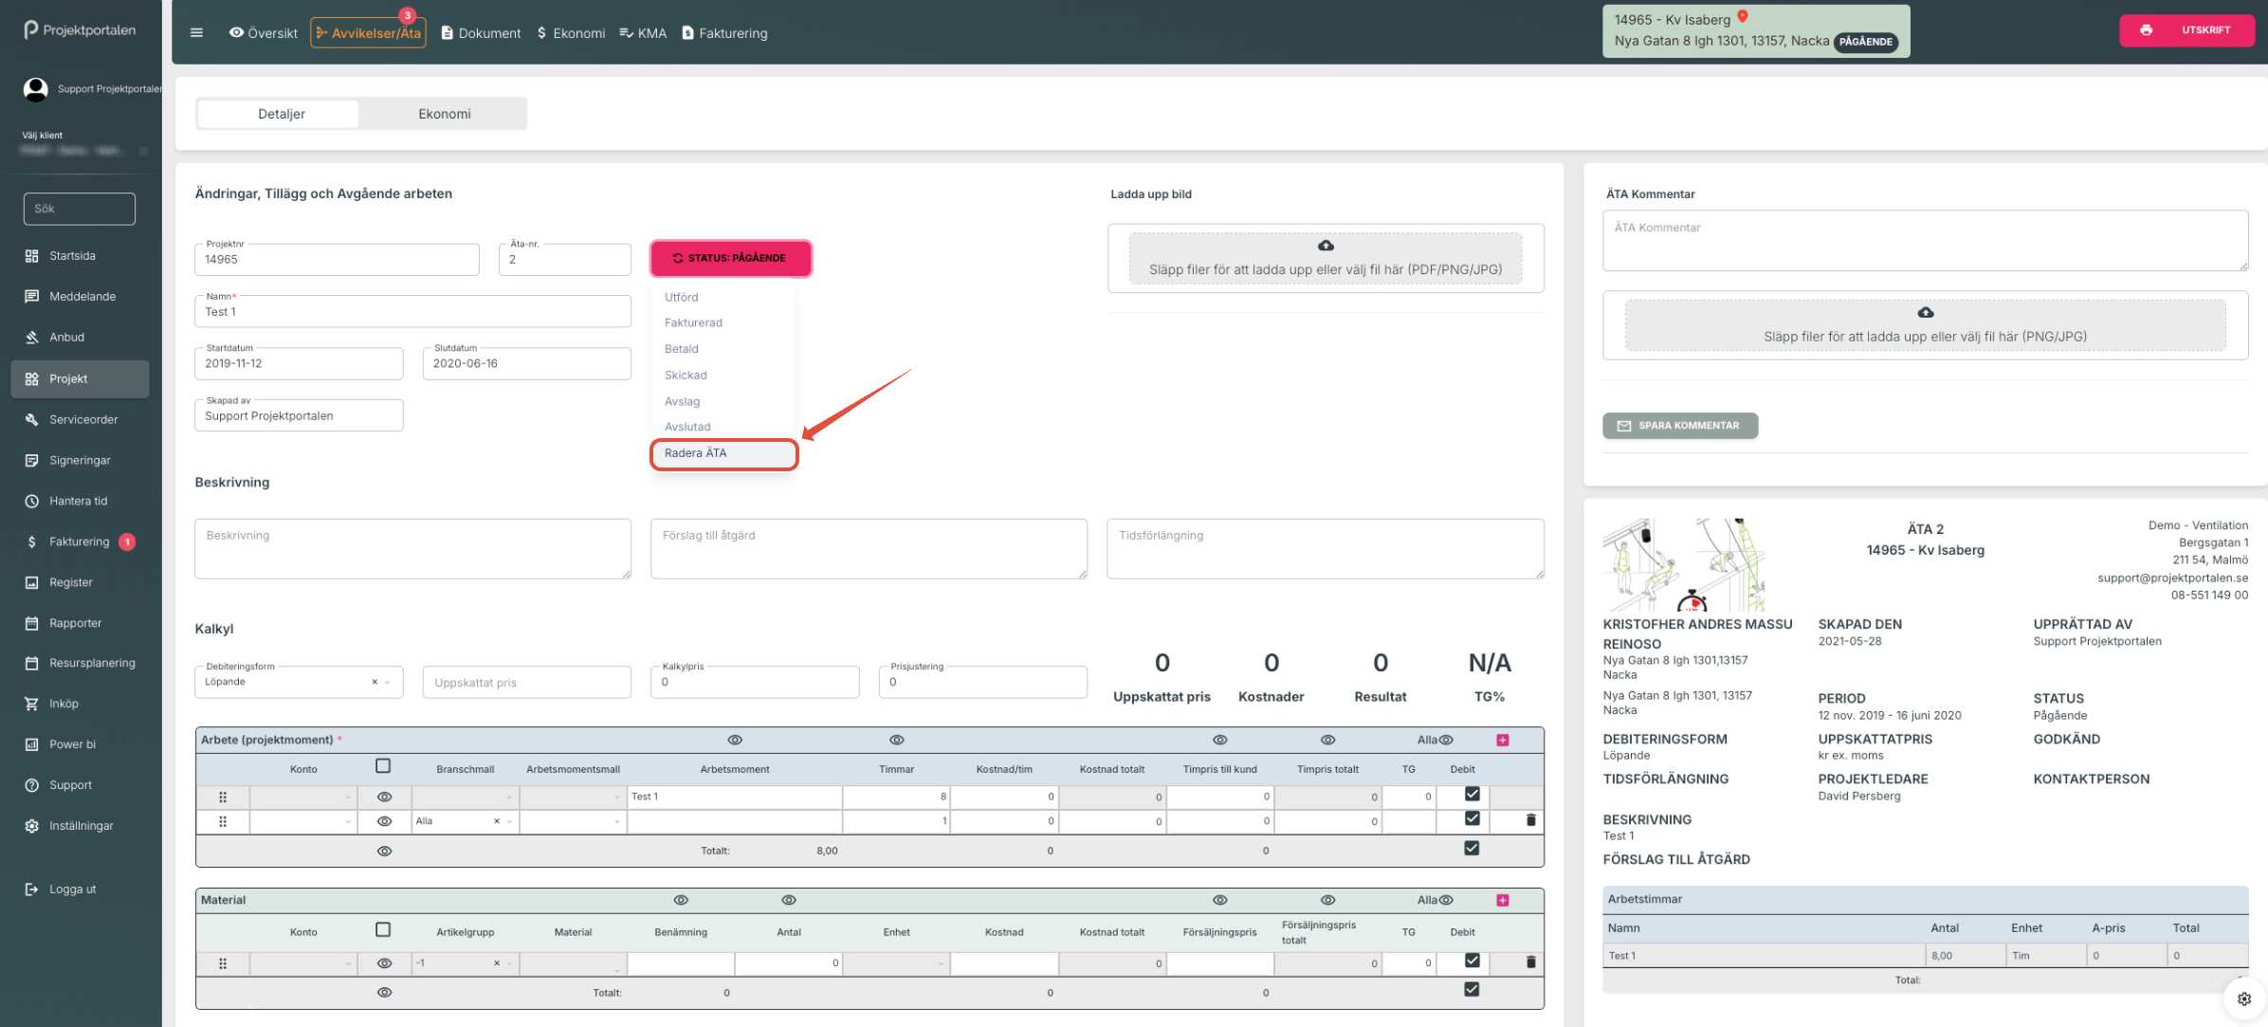Screen dimensions: 2268x1027
Task: Open the hamburger menu icon
Action: [196, 32]
